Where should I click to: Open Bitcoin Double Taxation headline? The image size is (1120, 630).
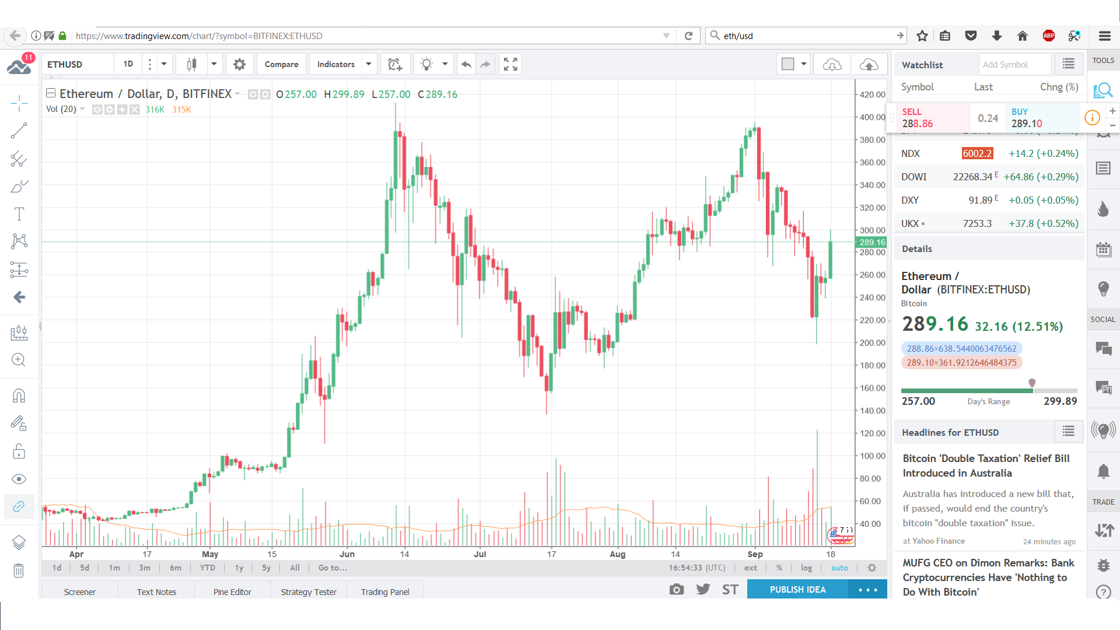[x=986, y=466]
